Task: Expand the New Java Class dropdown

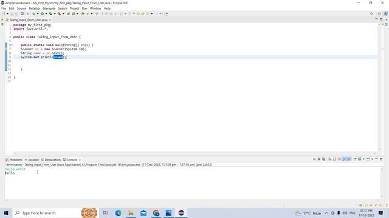Action: pyautogui.click(x=77, y=14)
